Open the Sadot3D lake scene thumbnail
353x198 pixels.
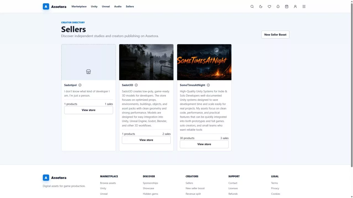pos(146,62)
